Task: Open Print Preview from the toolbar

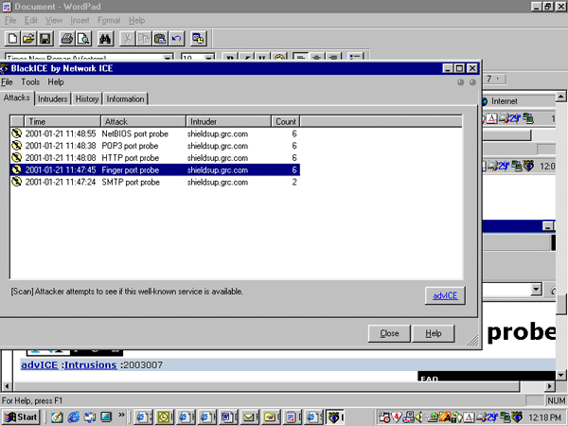Action: point(83,39)
